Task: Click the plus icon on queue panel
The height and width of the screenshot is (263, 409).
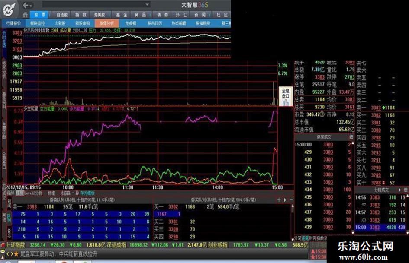Action: 279,200
